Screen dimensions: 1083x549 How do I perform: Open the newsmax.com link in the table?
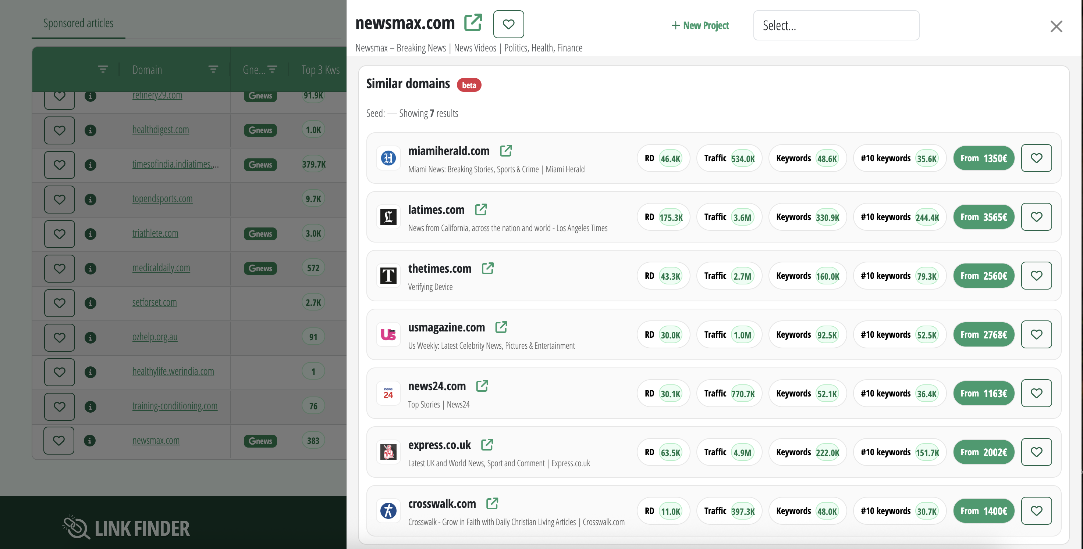[156, 440]
